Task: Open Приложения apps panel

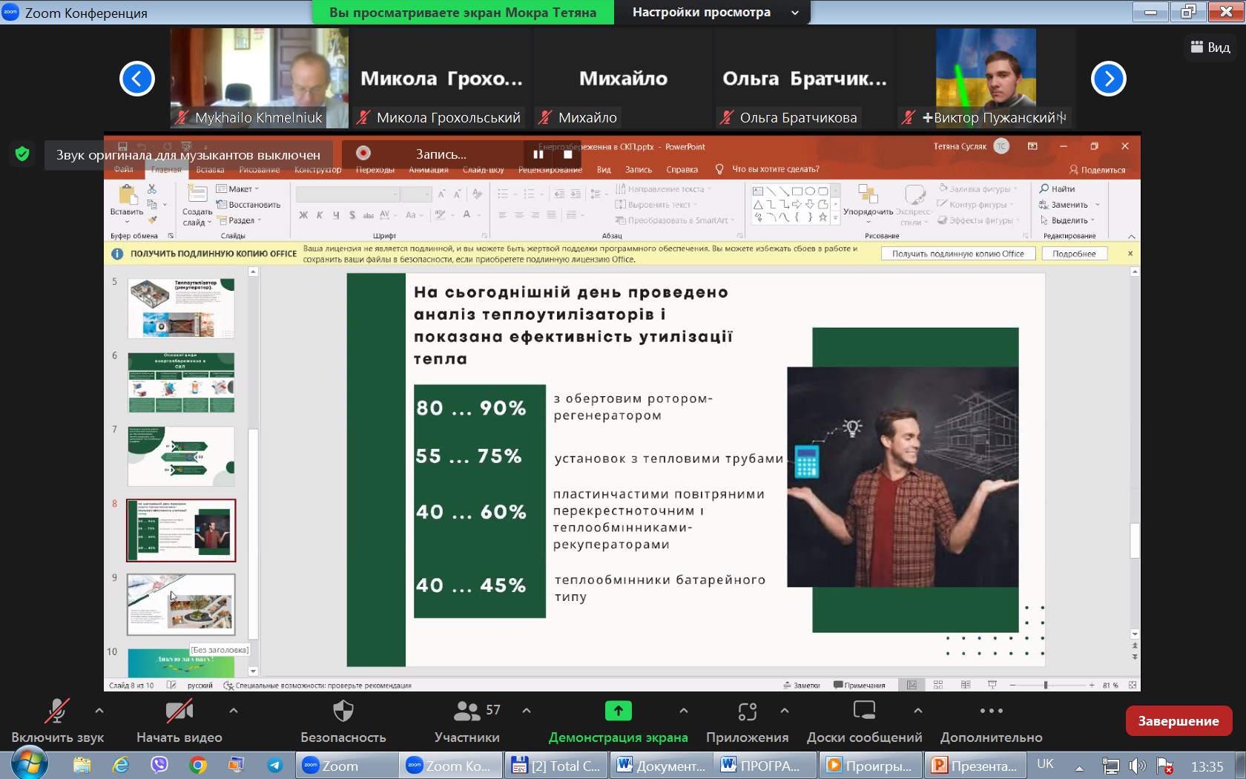Action: click(747, 721)
